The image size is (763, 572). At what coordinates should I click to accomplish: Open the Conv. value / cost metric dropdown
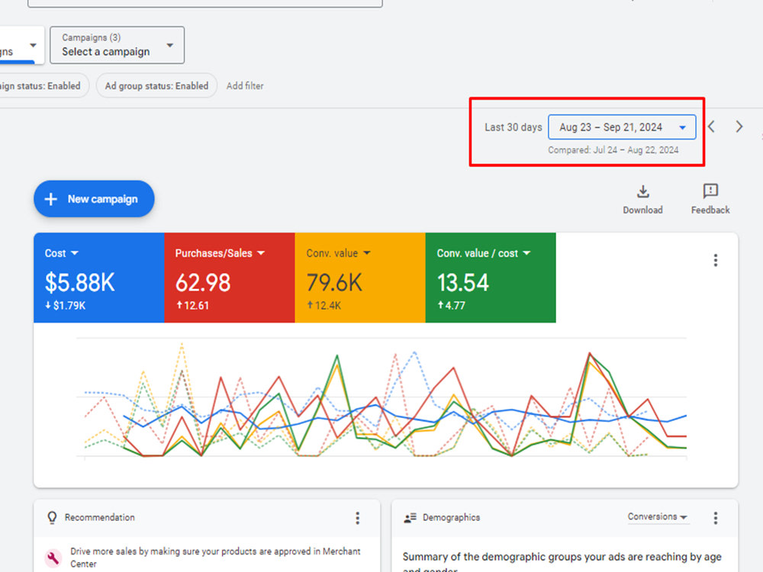[484, 253]
